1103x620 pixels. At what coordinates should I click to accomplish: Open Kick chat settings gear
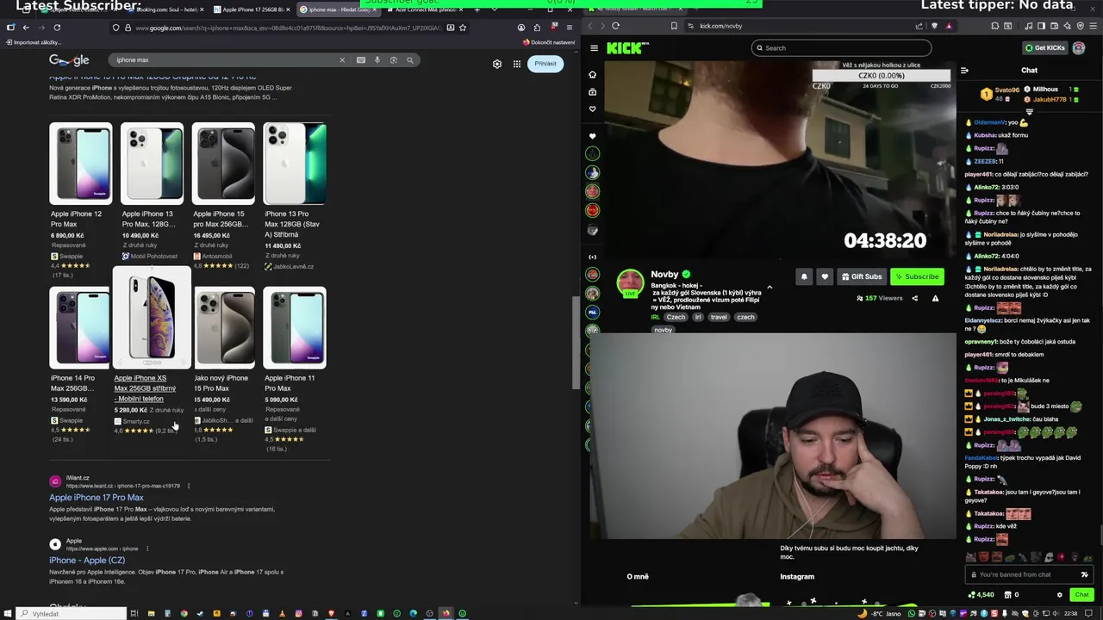(1060, 595)
